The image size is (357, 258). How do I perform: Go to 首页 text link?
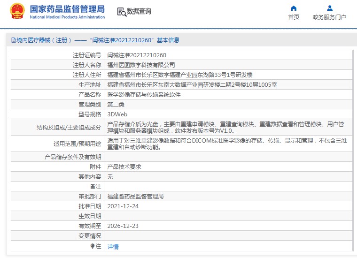(x=294, y=17)
